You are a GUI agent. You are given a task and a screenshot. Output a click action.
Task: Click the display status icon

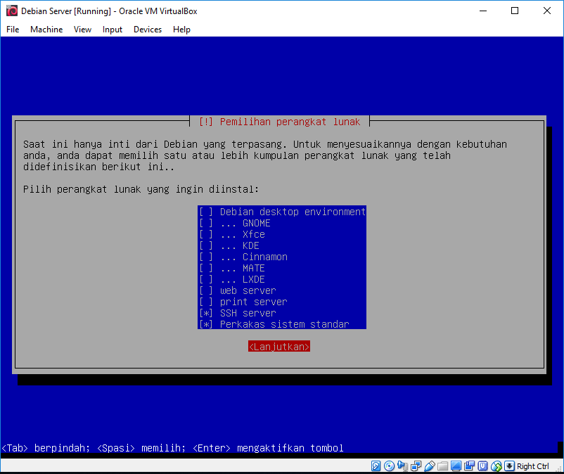456,466
